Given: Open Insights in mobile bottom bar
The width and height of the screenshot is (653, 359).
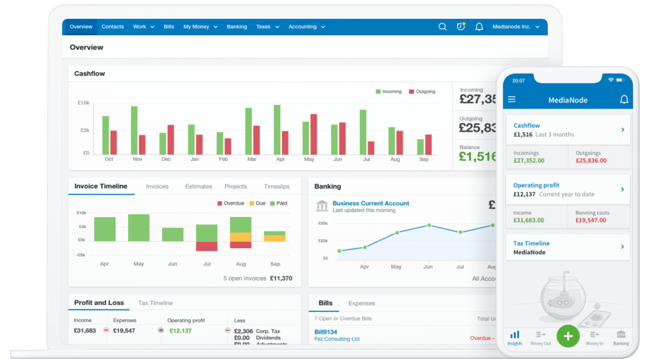Looking at the screenshot, I should coord(515,337).
